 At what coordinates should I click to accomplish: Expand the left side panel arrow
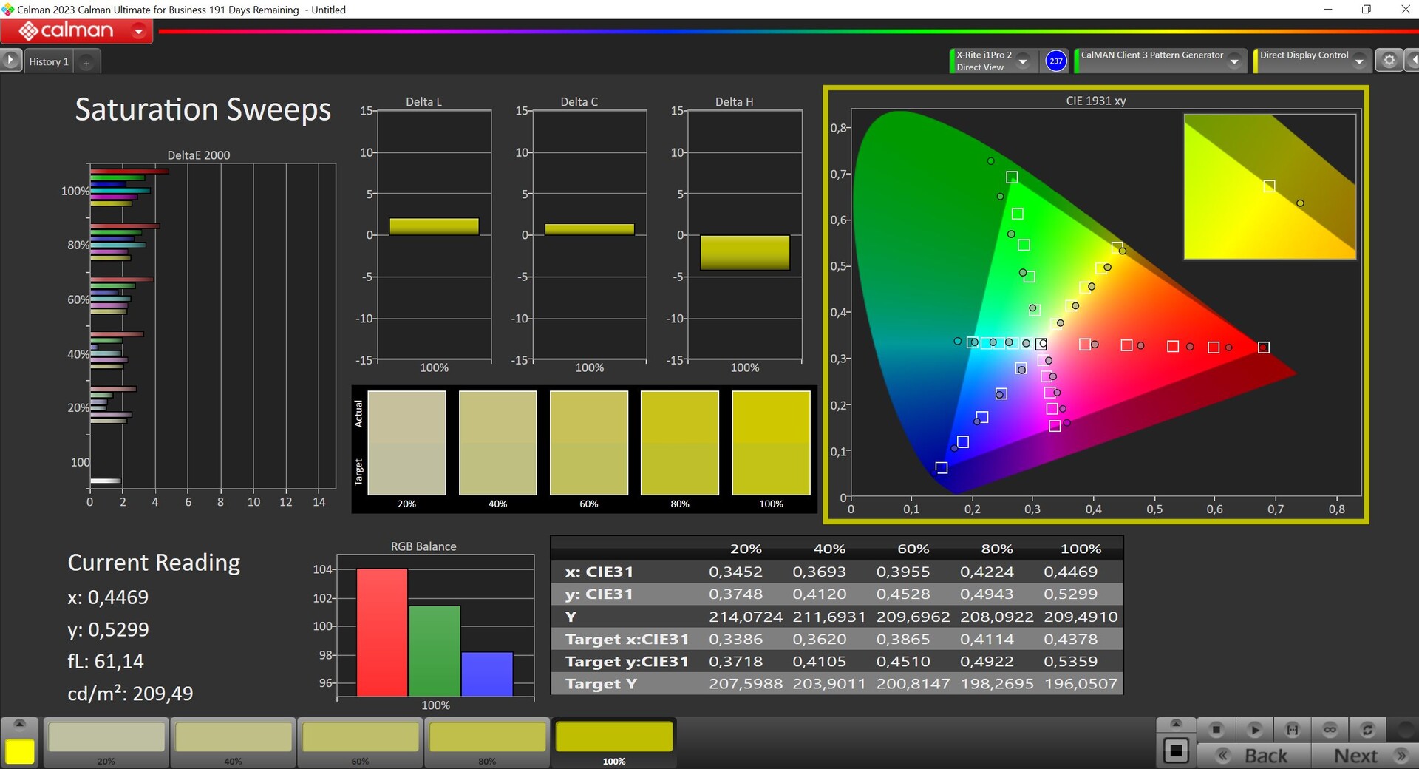pos(10,61)
